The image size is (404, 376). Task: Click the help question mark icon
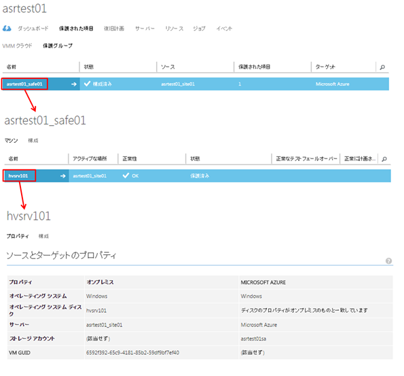[x=388, y=261]
